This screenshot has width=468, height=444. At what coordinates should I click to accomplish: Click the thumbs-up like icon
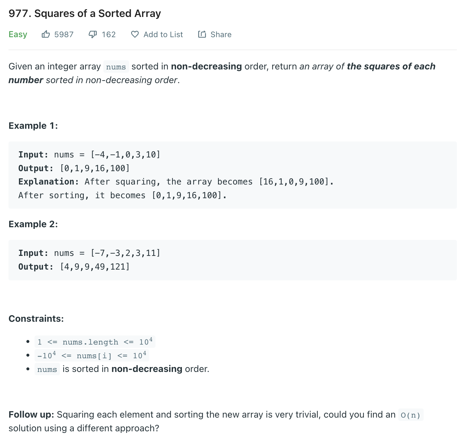(x=46, y=34)
